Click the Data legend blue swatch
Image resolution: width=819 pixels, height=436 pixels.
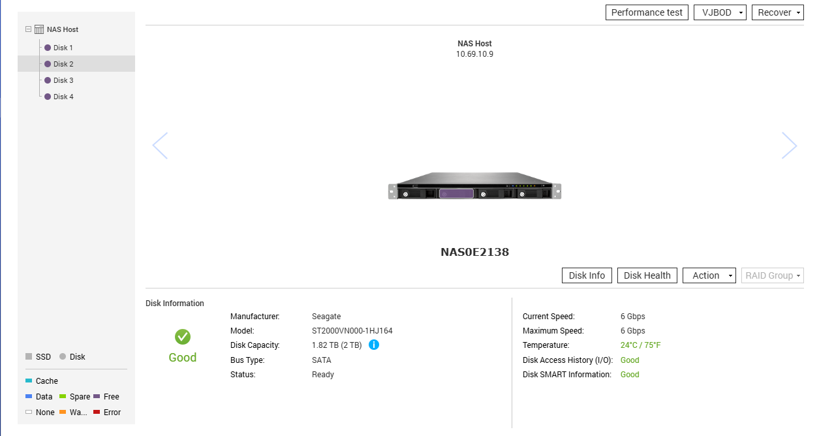29,396
